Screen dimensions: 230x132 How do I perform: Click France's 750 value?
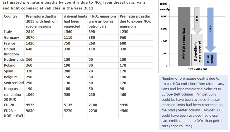67,43
